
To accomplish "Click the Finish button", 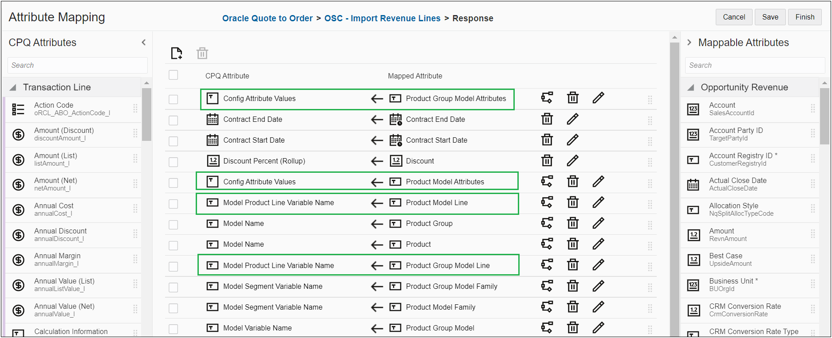I will [804, 17].
